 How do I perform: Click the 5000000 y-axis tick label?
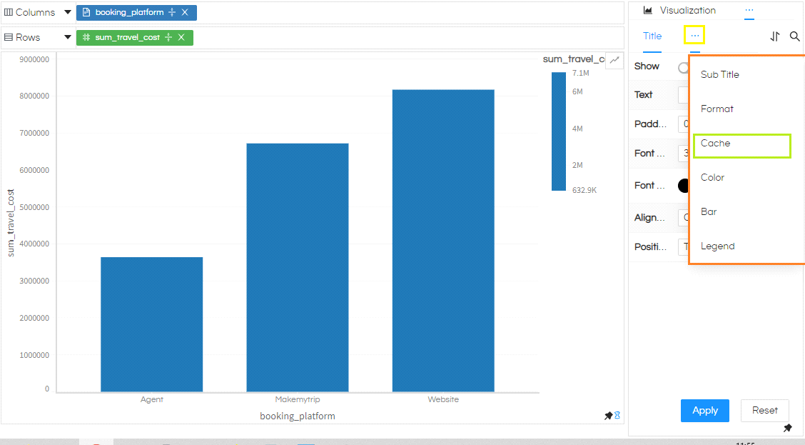tap(34, 207)
